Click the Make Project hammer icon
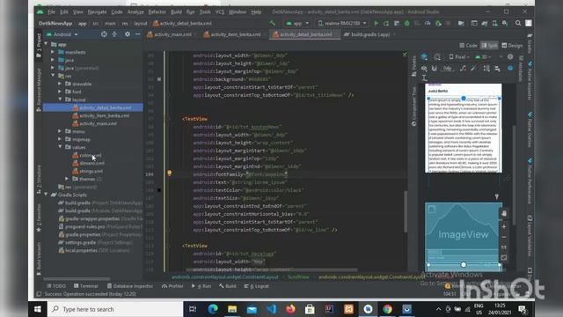This screenshot has height=317, width=563. [x=273, y=24]
